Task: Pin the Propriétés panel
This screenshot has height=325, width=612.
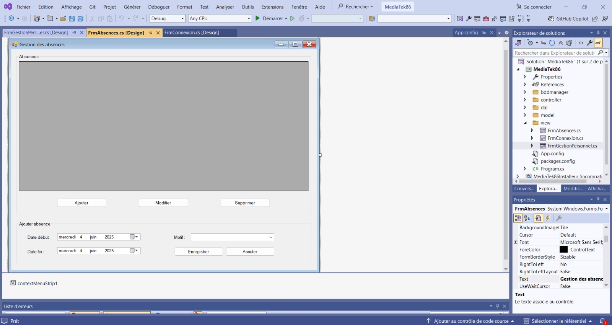Action: pos(598,199)
